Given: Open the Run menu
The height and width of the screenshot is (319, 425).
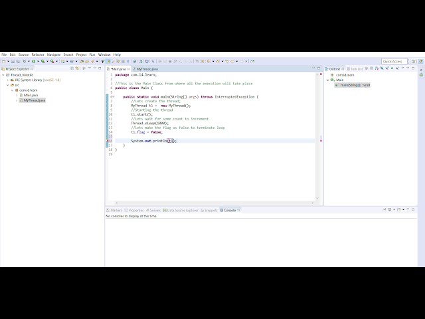Looking at the screenshot, I should click(92, 54).
